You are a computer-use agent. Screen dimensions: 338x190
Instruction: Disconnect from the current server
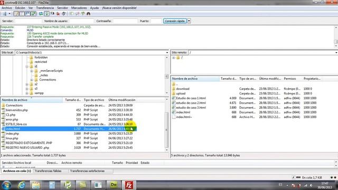tap(58, 14)
